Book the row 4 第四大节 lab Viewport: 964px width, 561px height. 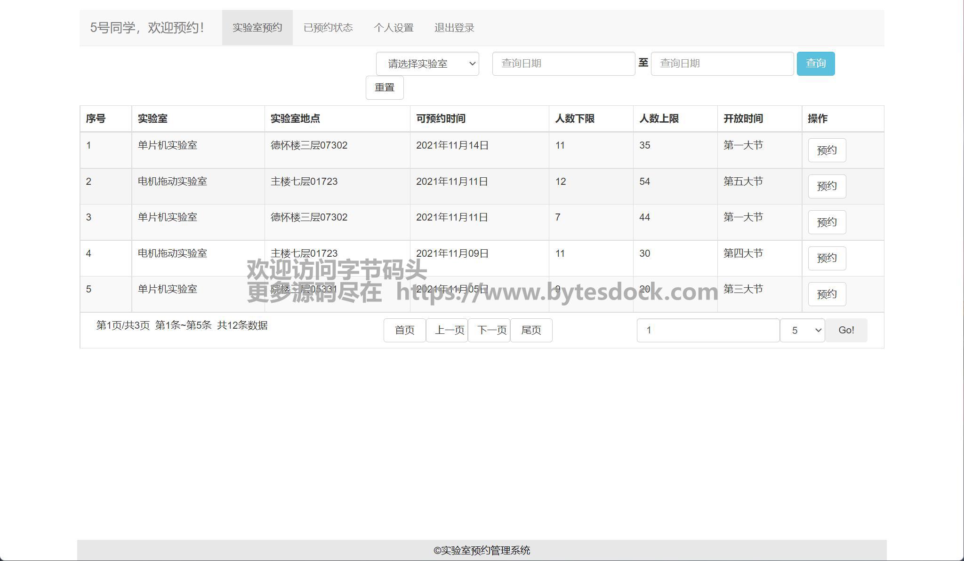(x=827, y=258)
